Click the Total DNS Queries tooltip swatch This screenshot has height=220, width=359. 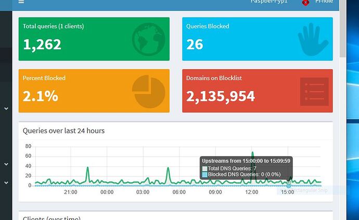(x=204, y=169)
